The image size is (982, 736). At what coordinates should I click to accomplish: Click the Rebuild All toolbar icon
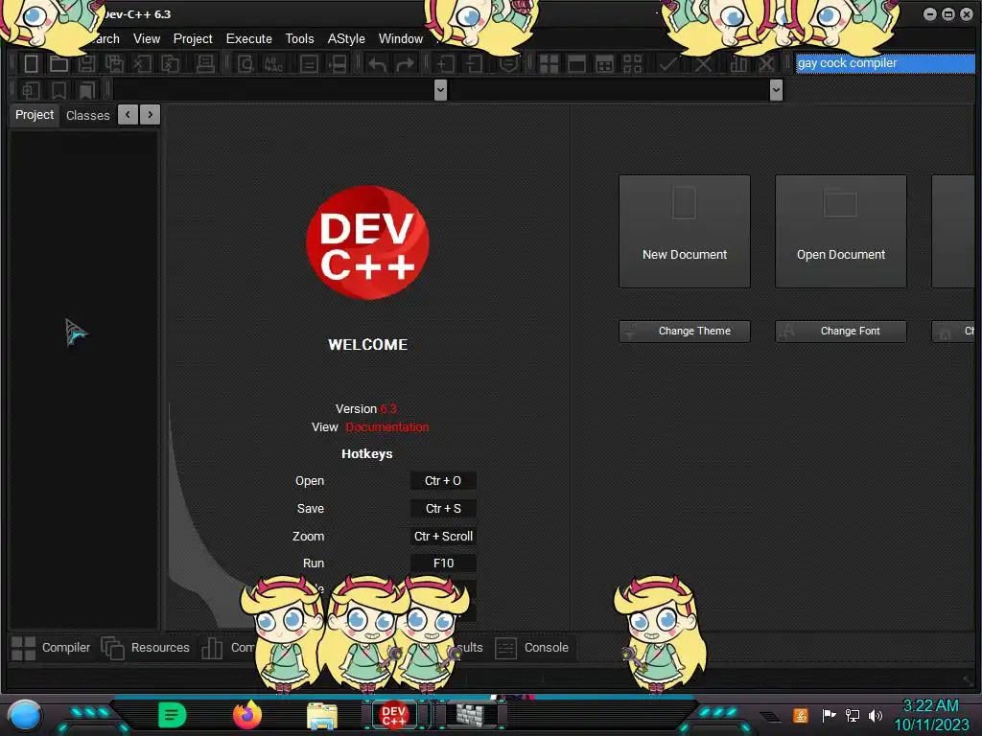(x=633, y=64)
